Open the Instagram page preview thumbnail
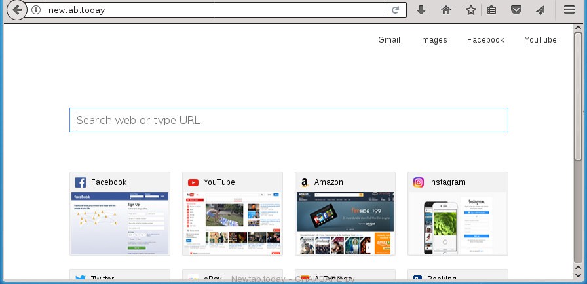The image size is (587, 284). pyautogui.click(x=458, y=223)
